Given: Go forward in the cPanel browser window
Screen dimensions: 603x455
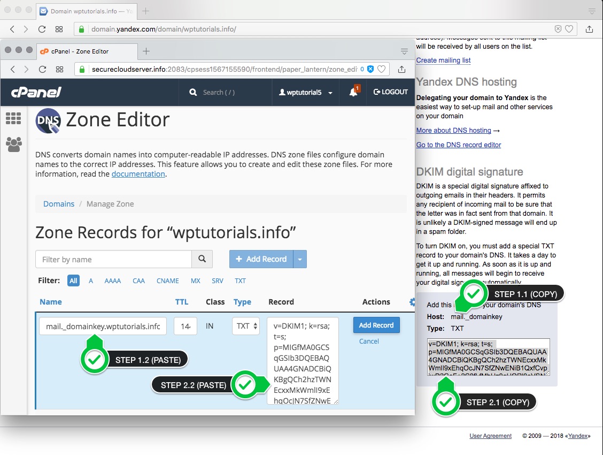Looking at the screenshot, I should [26, 69].
